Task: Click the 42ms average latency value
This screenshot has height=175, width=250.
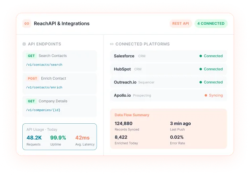Action: pos(82,138)
